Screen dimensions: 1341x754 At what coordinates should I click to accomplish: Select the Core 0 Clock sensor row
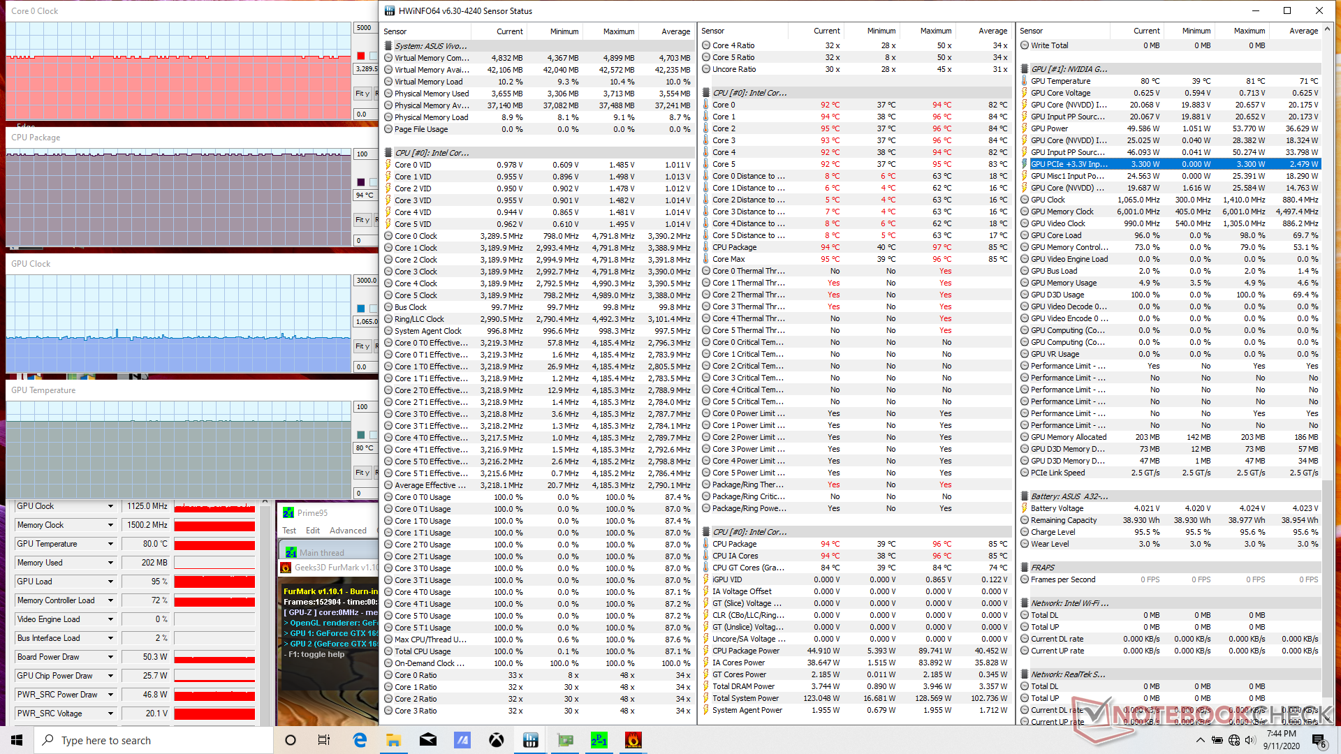click(x=538, y=236)
